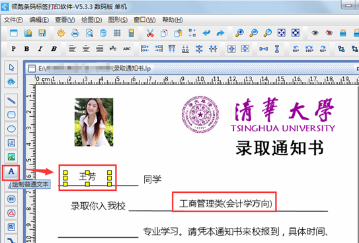Rotate object 90 degrees counterclockwise
Screen dimensions: 359x243
(x=296, y=49)
